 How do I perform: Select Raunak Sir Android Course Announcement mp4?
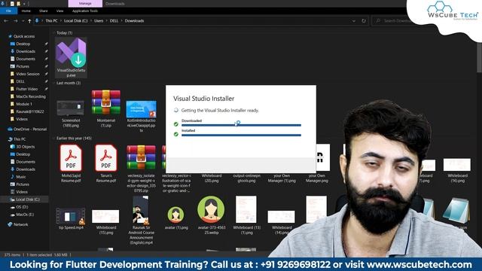(141, 210)
